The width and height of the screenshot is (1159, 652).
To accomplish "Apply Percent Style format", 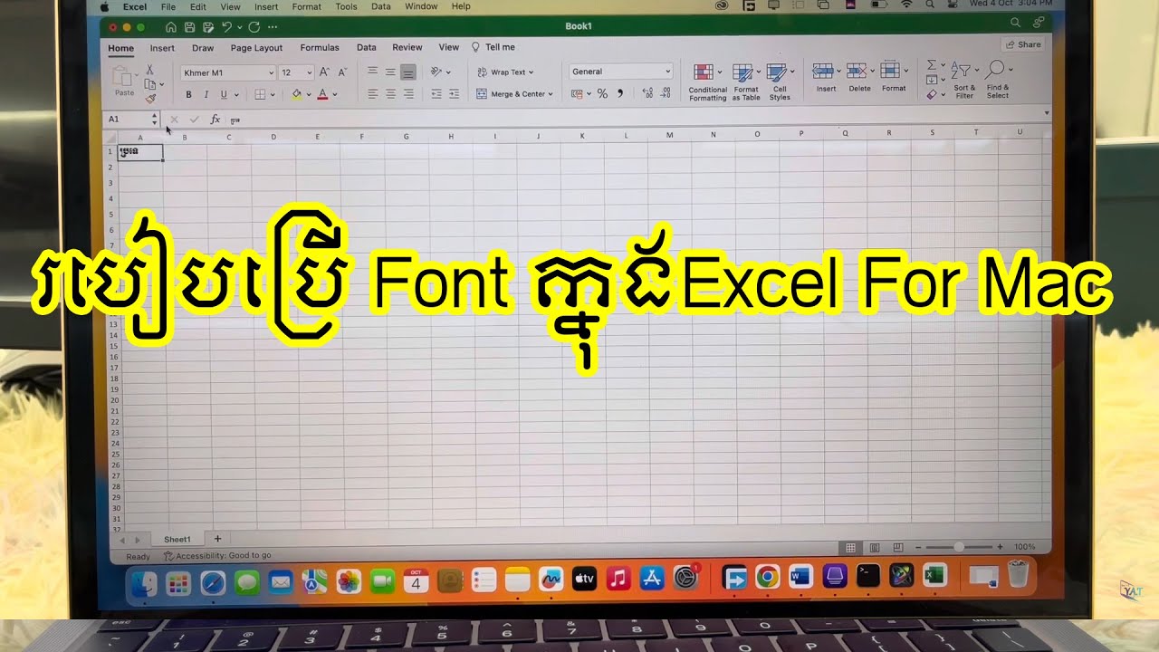I will click(x=602, y=93).
